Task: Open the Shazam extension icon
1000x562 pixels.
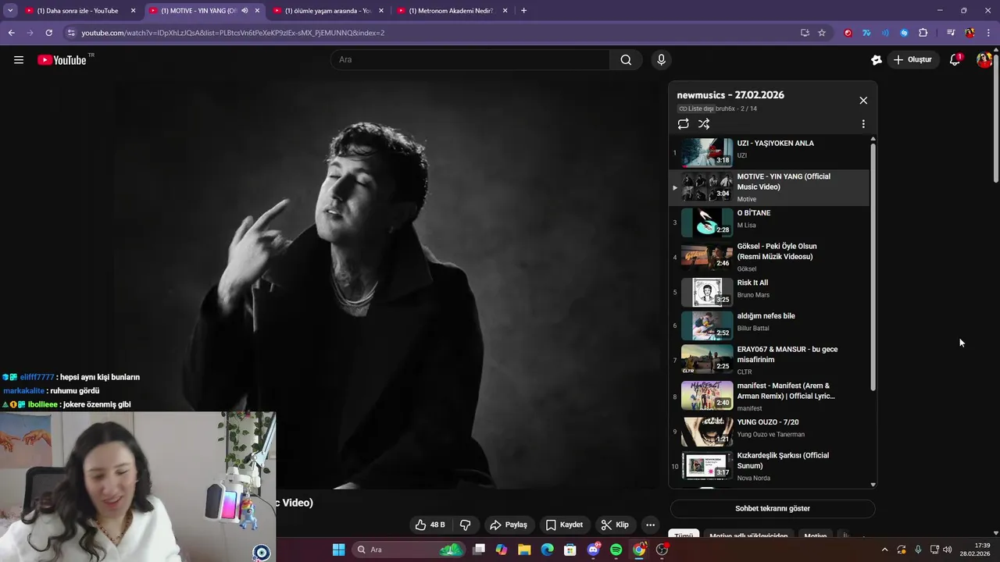Action: (904, 33)
